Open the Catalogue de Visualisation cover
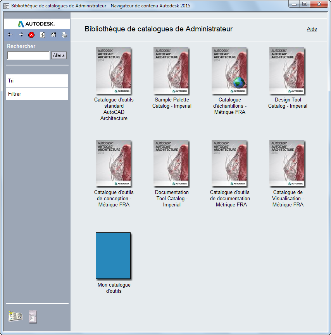This screenshot has width=331, height=335. click(x=287, y=163)
